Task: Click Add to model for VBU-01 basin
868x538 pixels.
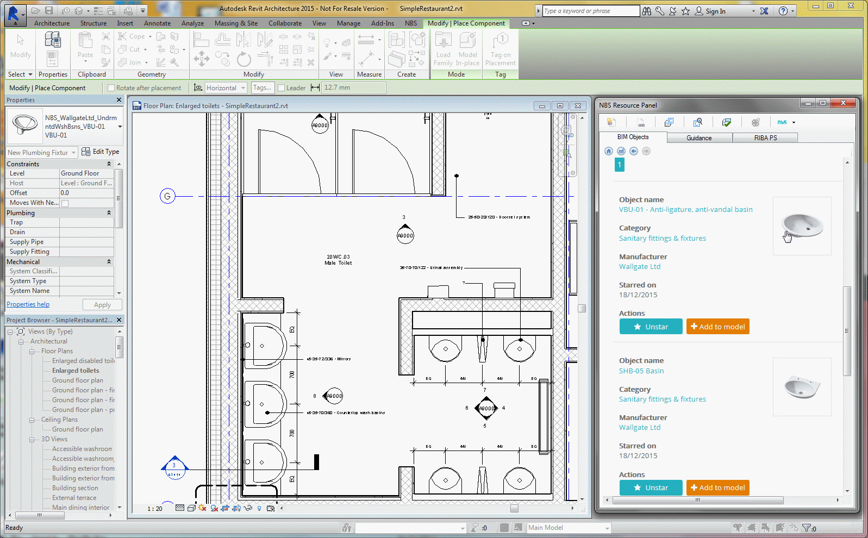Action: 717,327
